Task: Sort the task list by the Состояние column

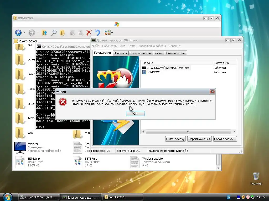Action: click(224, 63)
